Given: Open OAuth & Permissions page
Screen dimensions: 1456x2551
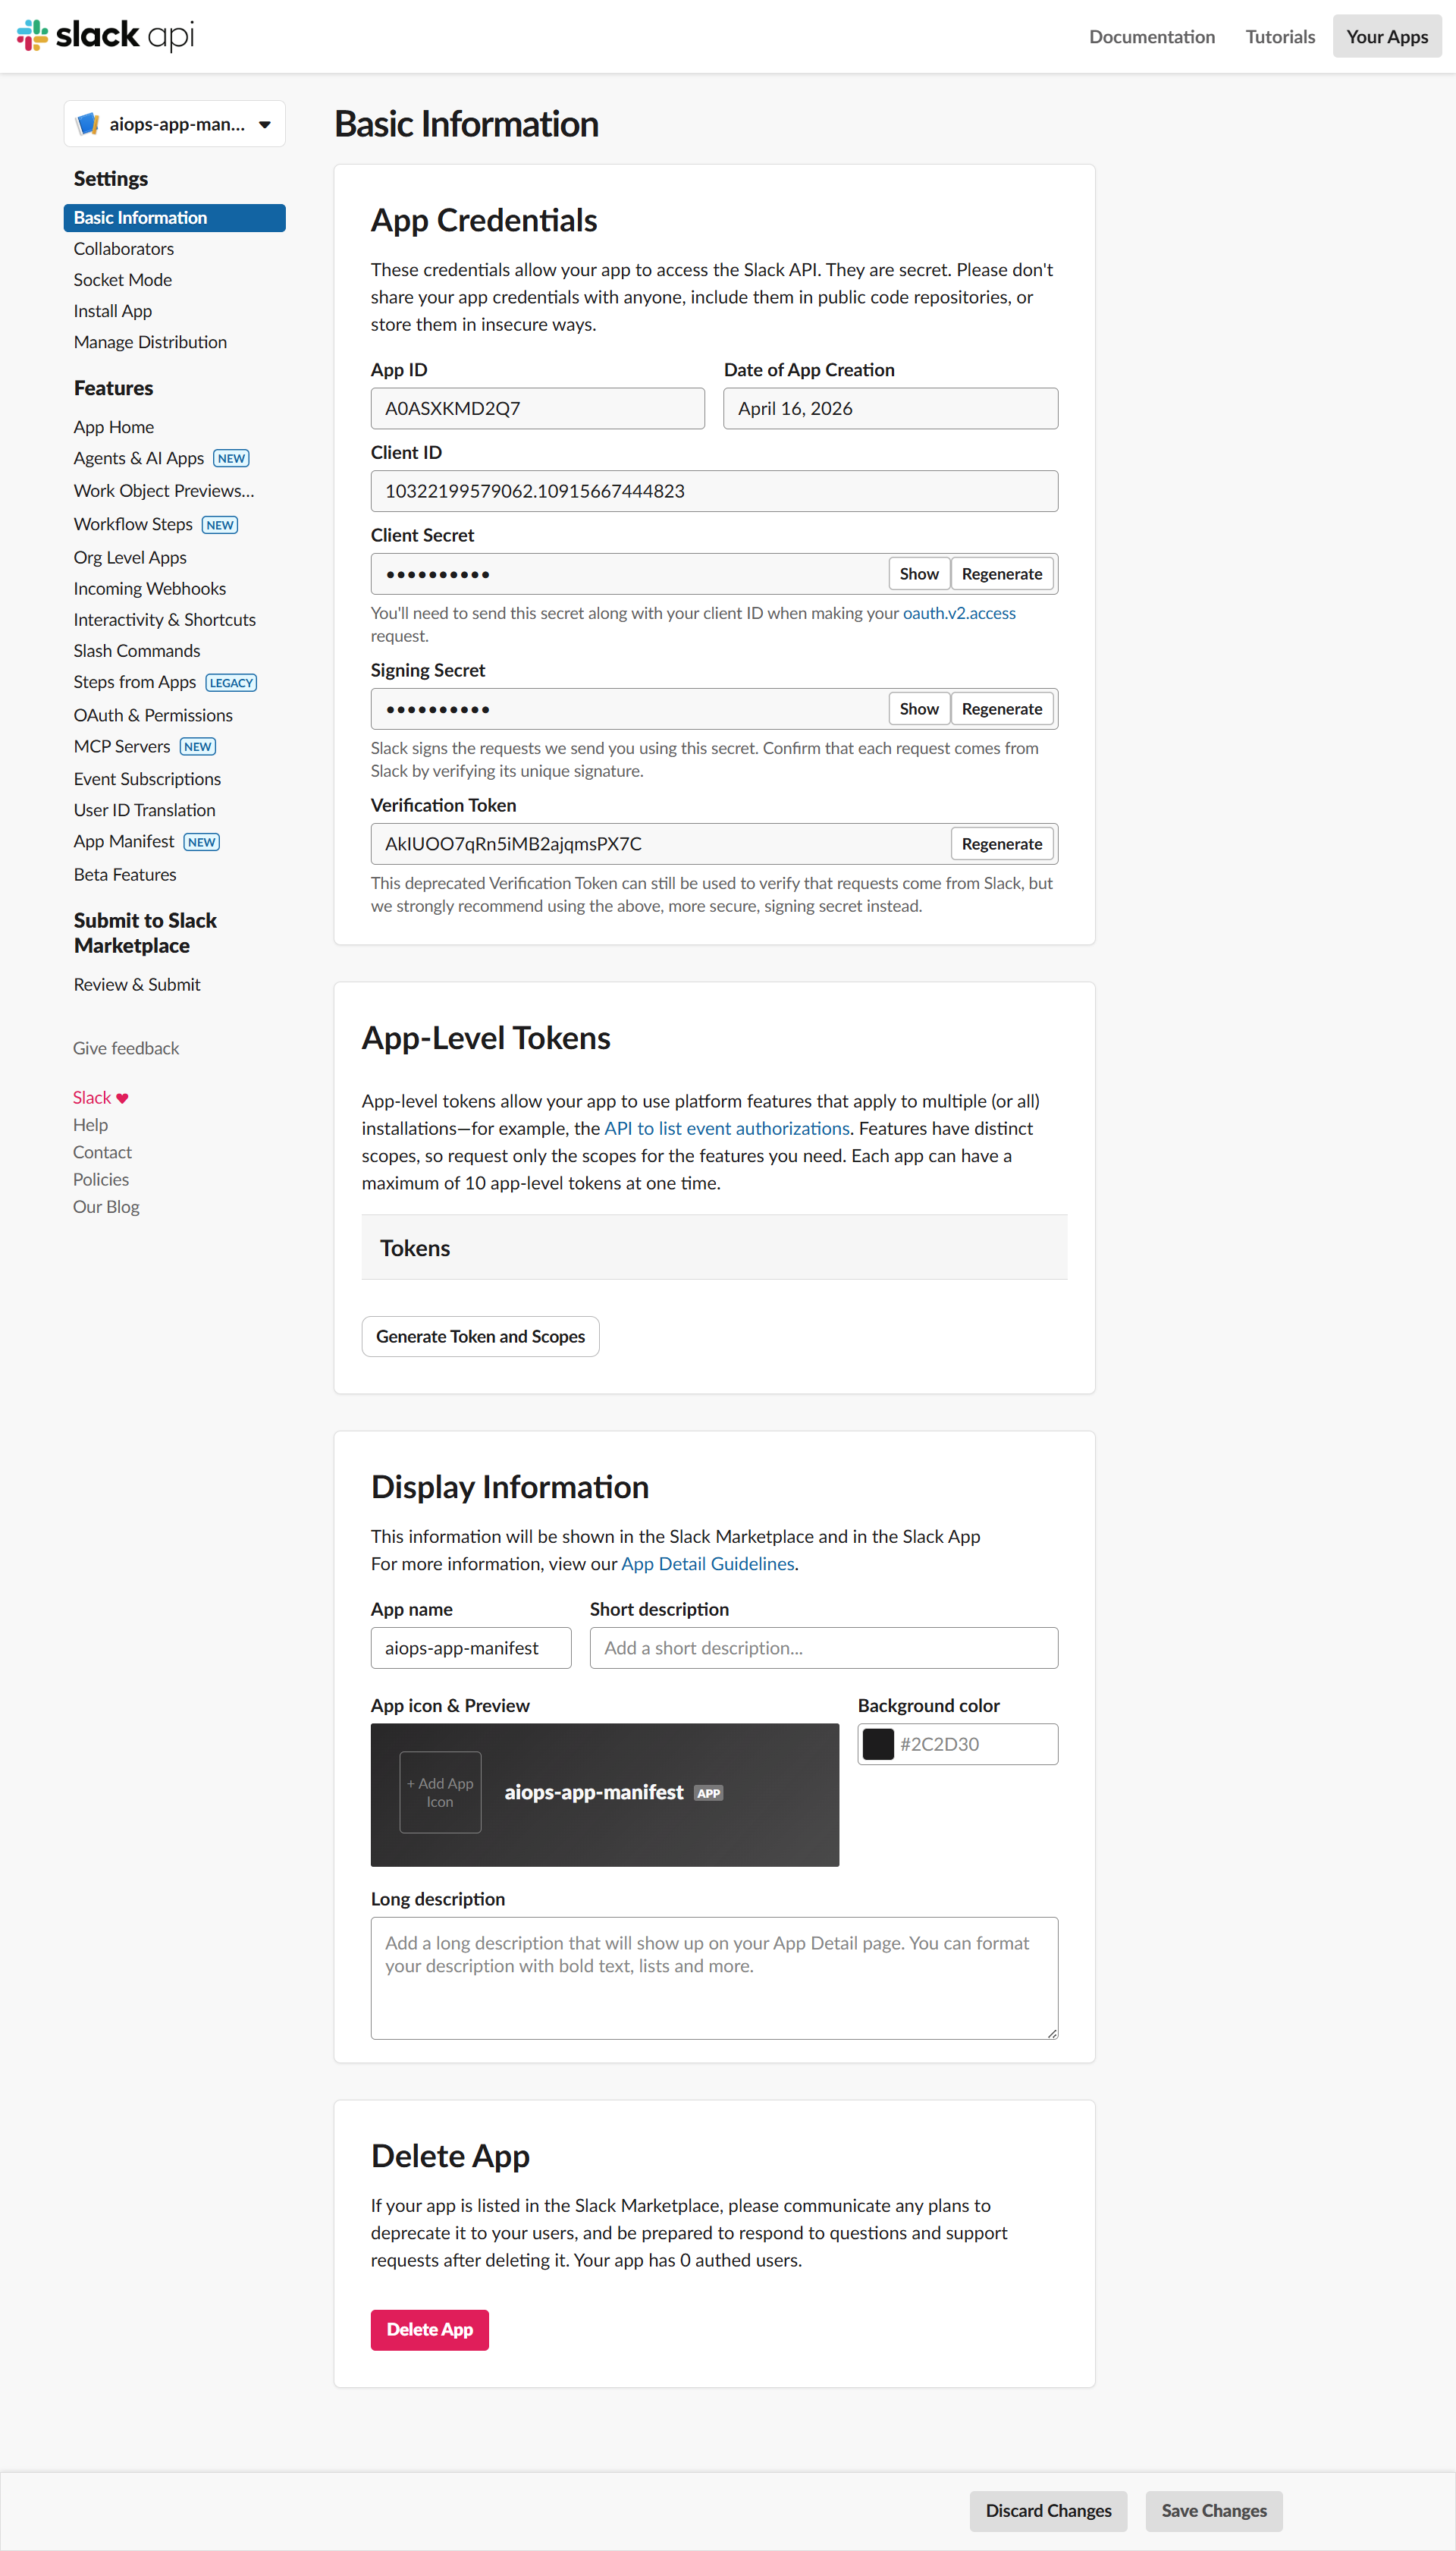Looking at the screenshot, I should 153,715.
